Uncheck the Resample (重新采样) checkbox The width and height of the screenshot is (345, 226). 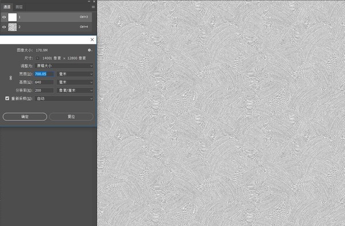[x=7, y=98]
